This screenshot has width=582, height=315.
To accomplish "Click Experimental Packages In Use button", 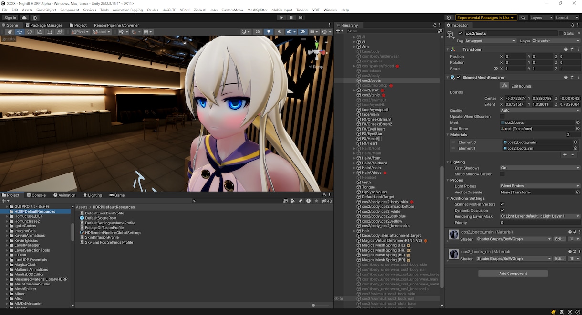I will (486, 18).
